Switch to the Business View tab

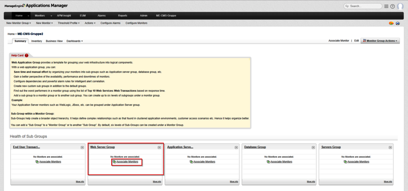coord(54,41)
